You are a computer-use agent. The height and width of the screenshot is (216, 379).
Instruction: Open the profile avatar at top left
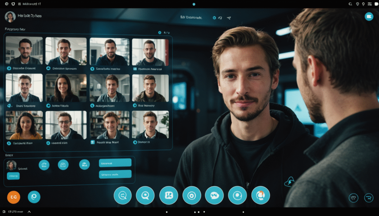pos(10,17)
